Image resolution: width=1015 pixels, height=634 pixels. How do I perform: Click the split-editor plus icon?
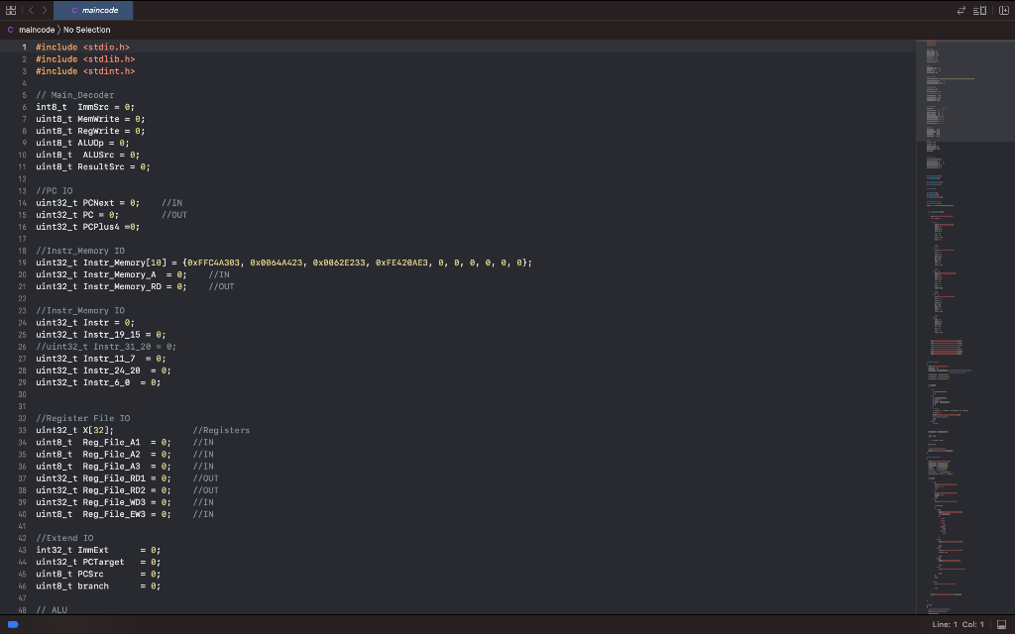click(x=1003, y=10)
